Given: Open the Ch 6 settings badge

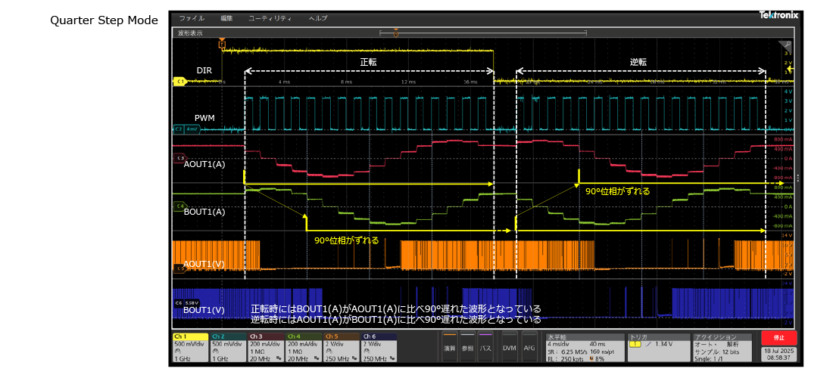Looking at the screenshot, I should pyautogui.click(x=379, y=348).
